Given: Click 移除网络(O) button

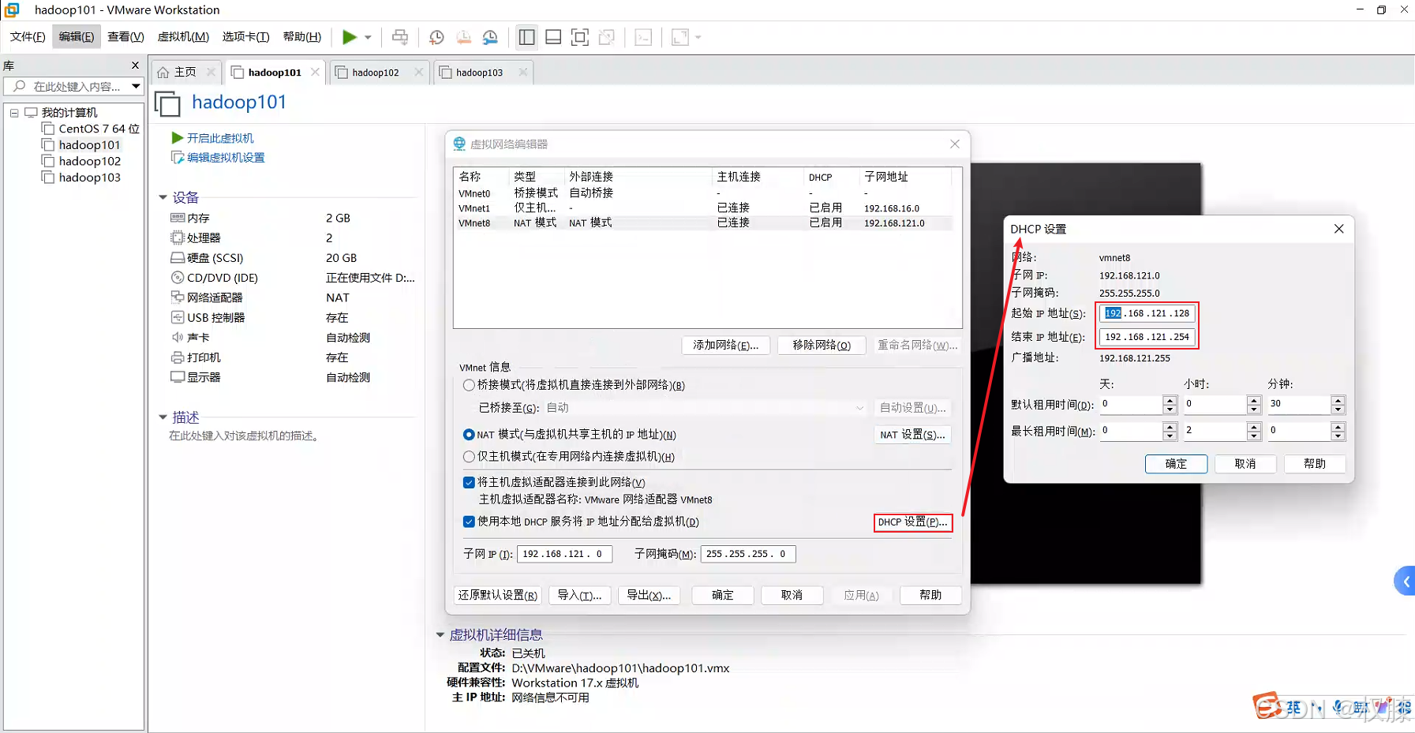Looking at the screenshot, I should 822,346.
